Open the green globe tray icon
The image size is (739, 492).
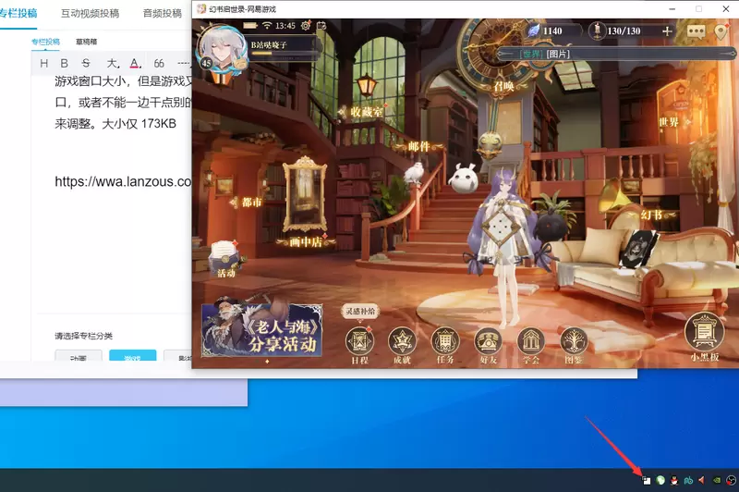(x=660, y=480)
